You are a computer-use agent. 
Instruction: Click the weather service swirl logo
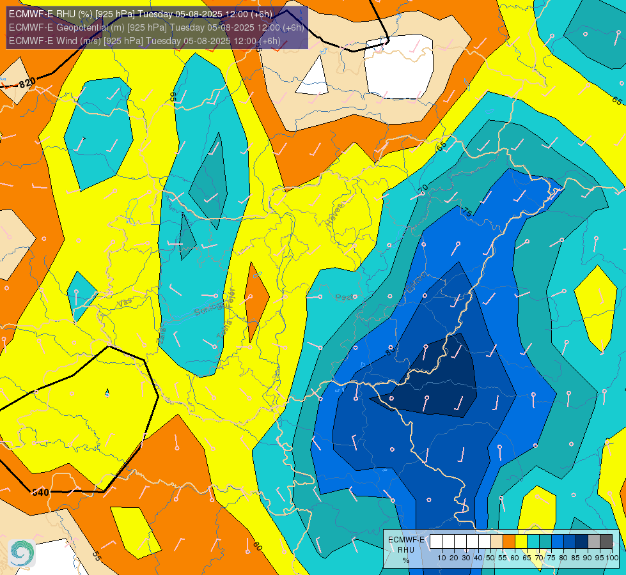click(22, 553)
